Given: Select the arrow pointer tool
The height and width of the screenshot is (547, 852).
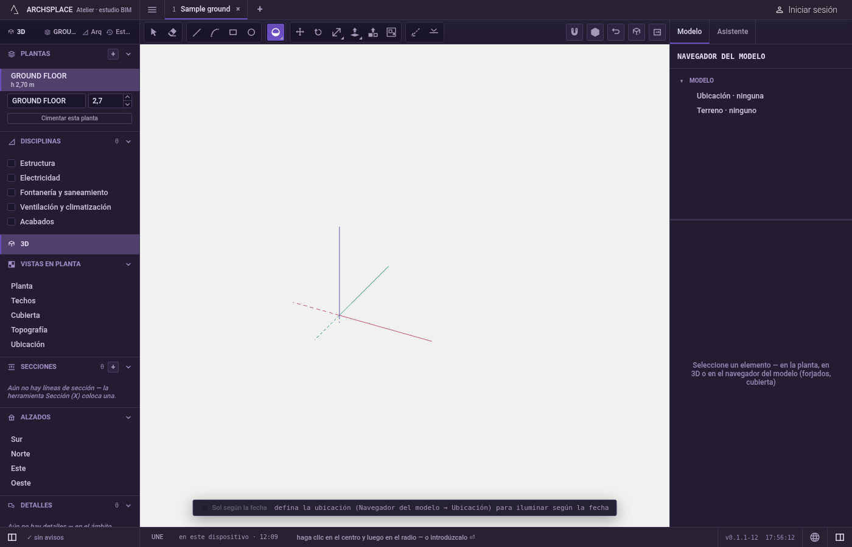Looking at the screenshot, I should click(154, 32).
